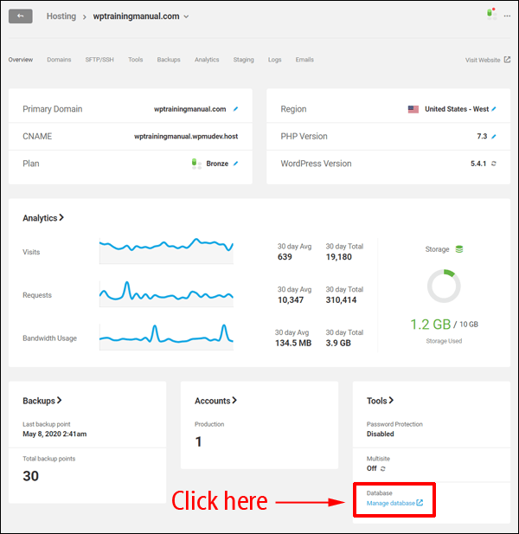Edit the Primary Domain pencil icon
Image resolution: width=519 pixels, height=534 pixels.
click(235, 109)
